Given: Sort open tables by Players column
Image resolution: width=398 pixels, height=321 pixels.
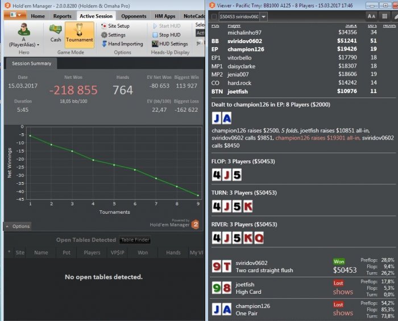Looking at the screenshot, I should [x=92, y=252].
